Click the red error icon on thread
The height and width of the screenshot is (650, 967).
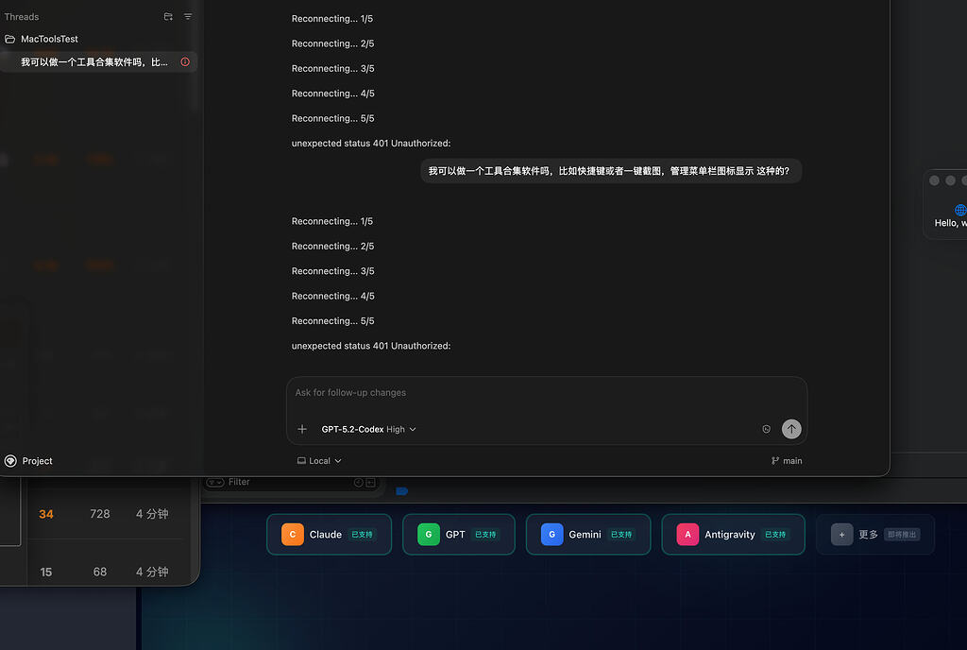(x=185, y=61)
